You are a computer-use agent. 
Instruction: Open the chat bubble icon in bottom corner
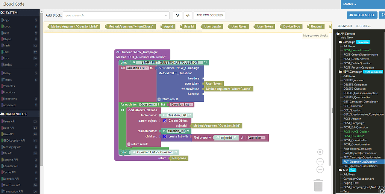point(382,191)
